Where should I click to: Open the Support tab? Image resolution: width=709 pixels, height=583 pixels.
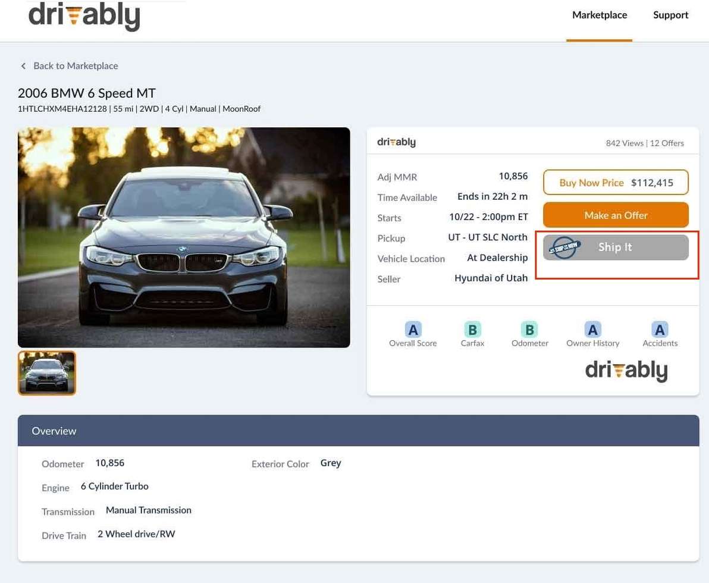click(x=670, y=15)
